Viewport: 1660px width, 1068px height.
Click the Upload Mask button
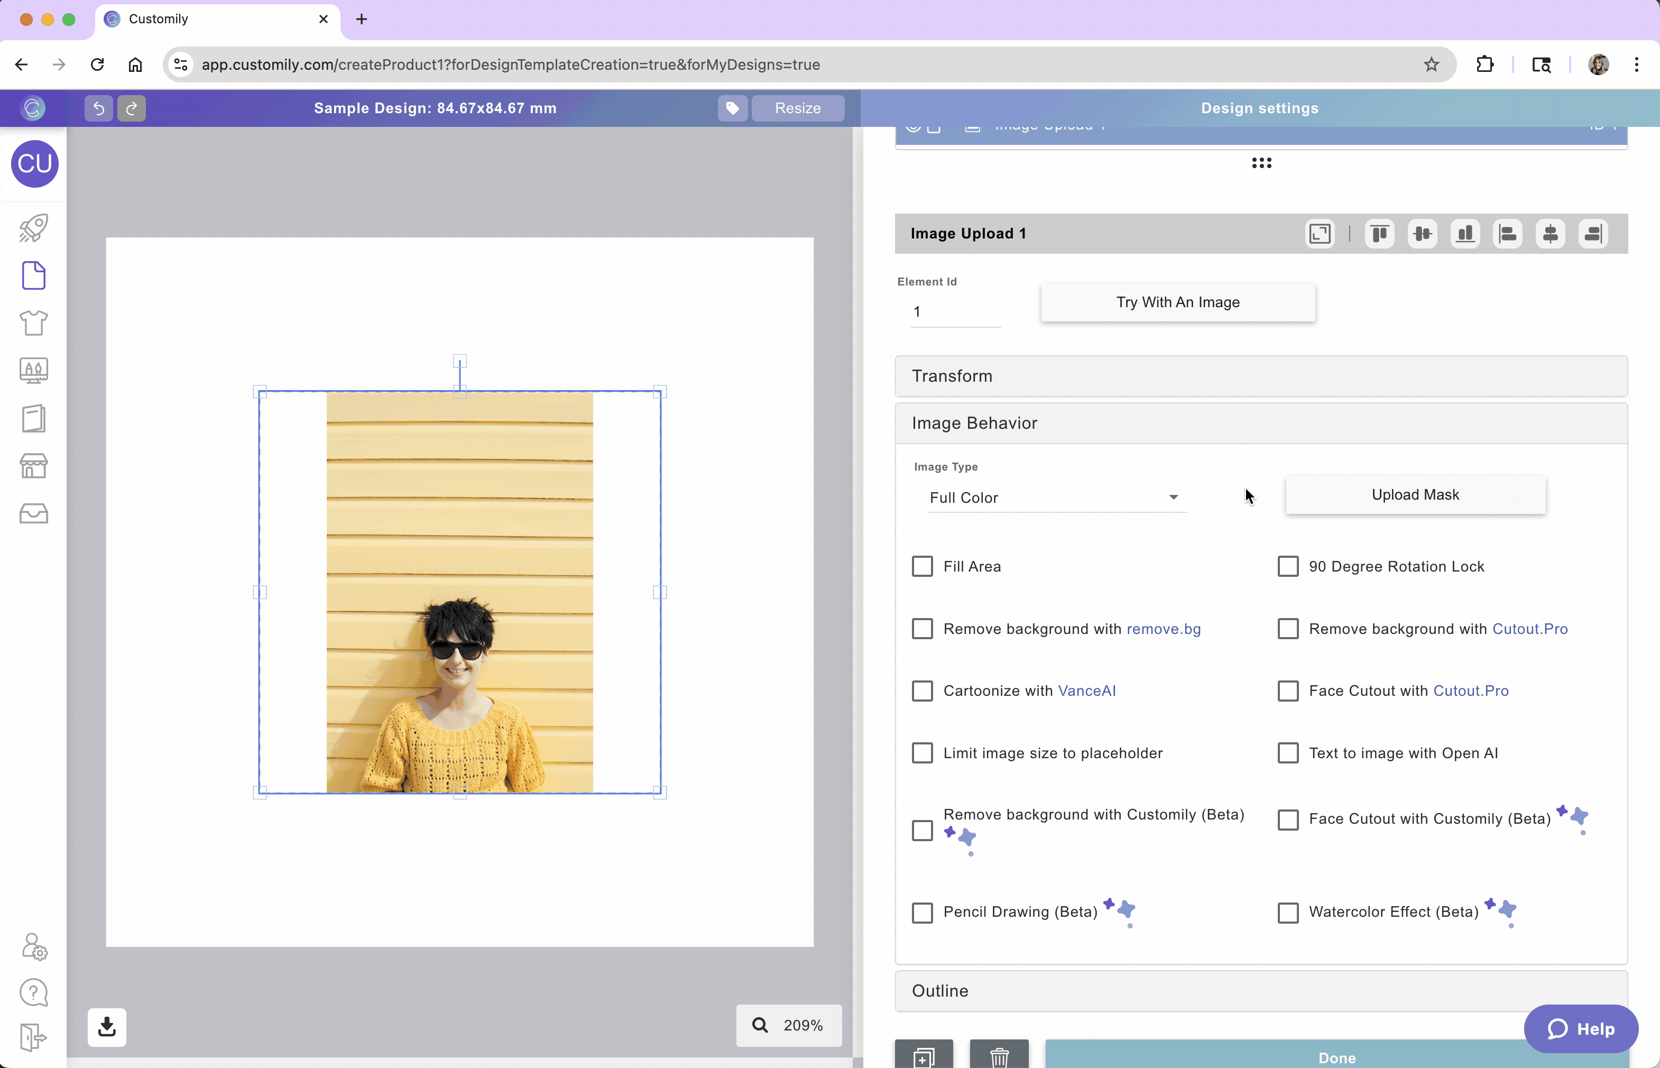coord(1415,494)
